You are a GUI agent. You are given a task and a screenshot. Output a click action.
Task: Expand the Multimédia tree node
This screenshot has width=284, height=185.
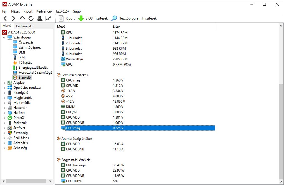4,103
